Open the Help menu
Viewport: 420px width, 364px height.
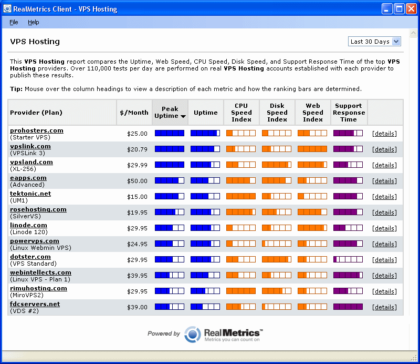(34, 22)
